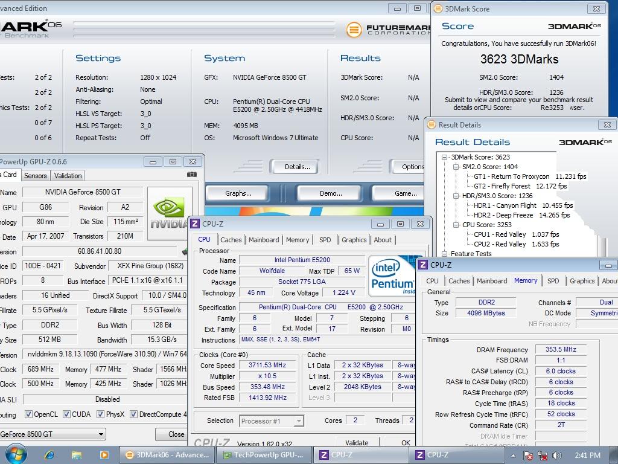This screenshot has height=464, width=618.
Task: Click the Game... button in 3DMark06
Action: click(399, 193)
